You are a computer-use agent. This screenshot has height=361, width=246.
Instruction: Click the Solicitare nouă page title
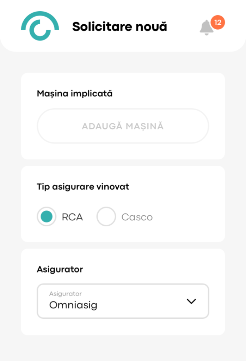119,26
